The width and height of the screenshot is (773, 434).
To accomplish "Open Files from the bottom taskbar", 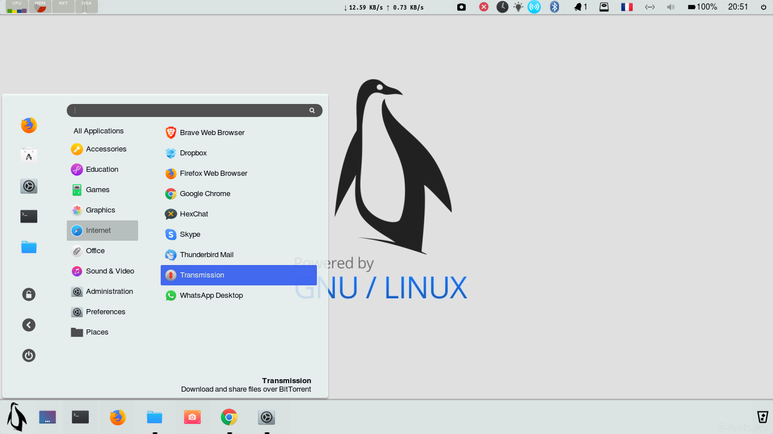I will (x=154, y=418).
